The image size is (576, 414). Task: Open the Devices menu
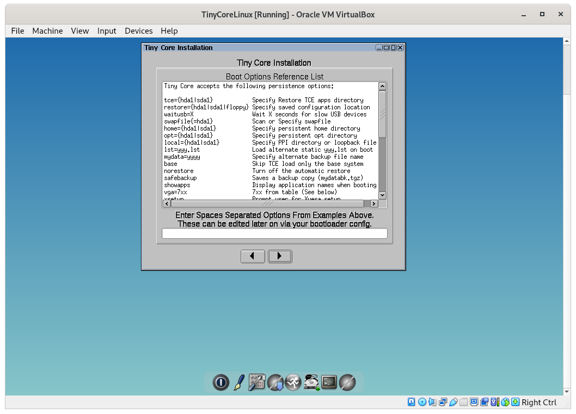tap(138, 31)
